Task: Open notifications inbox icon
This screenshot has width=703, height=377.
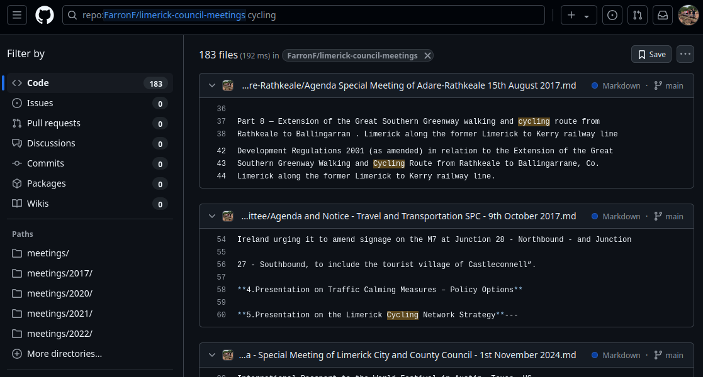Action: [x=662, y=15]
